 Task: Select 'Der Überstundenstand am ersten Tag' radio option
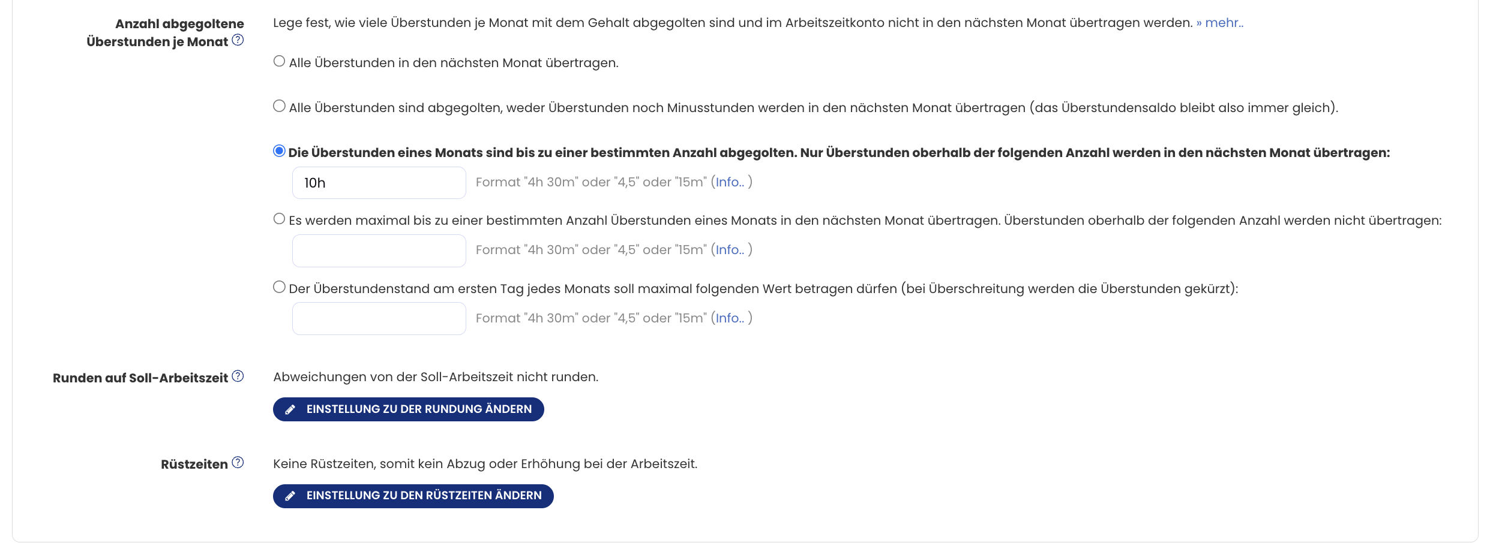(279, 287)
